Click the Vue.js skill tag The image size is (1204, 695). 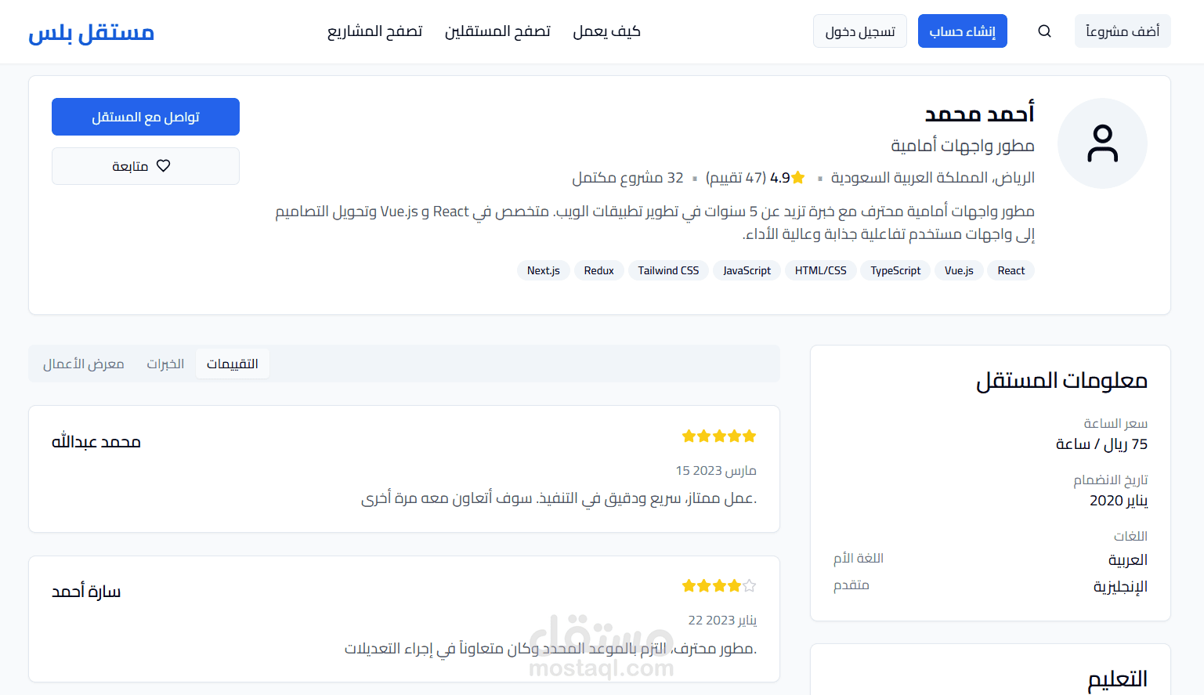[959, 270]
